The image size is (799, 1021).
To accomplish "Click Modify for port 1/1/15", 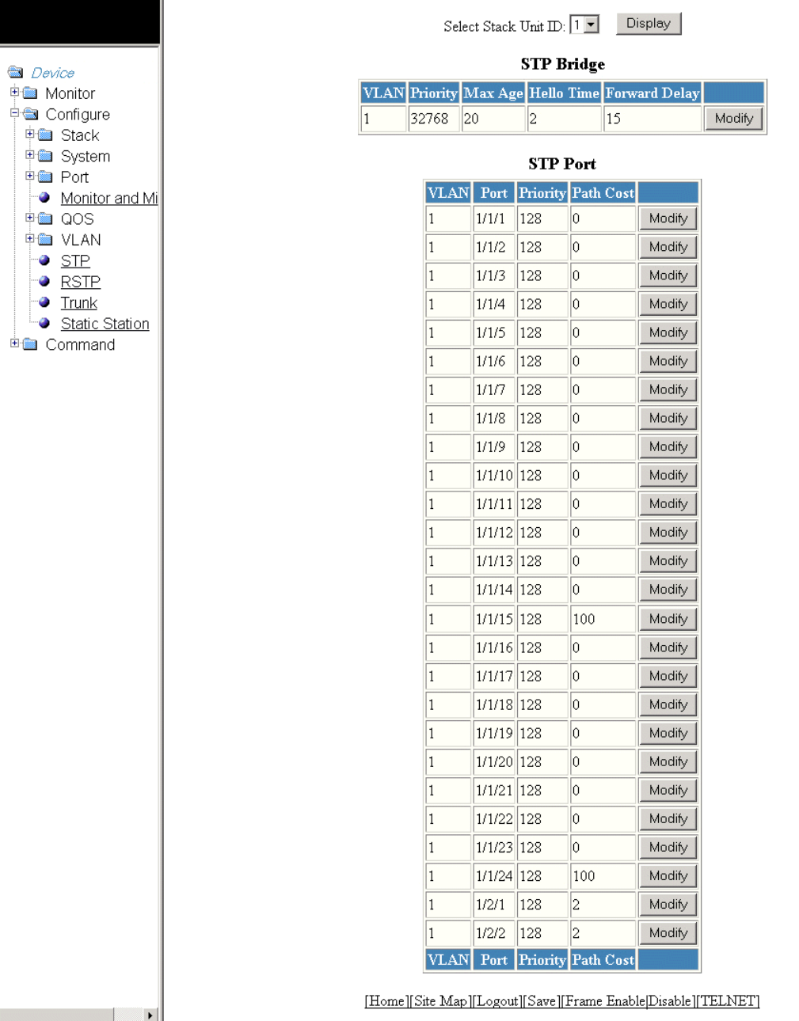I will click(668, 619).
